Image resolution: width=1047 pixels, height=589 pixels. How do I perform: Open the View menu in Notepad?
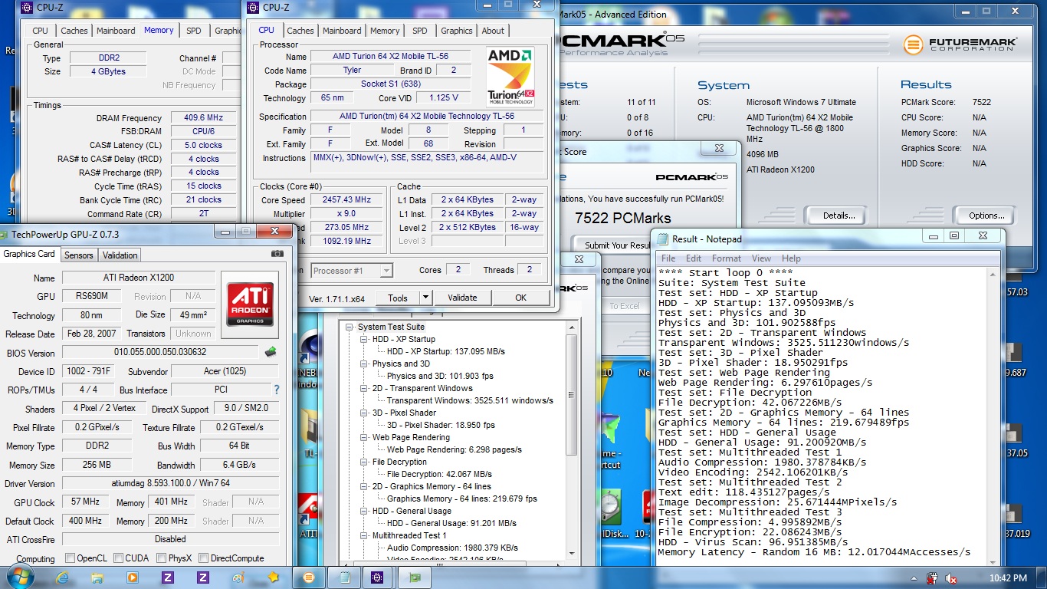pyautogui.click(x=761, y=258)
